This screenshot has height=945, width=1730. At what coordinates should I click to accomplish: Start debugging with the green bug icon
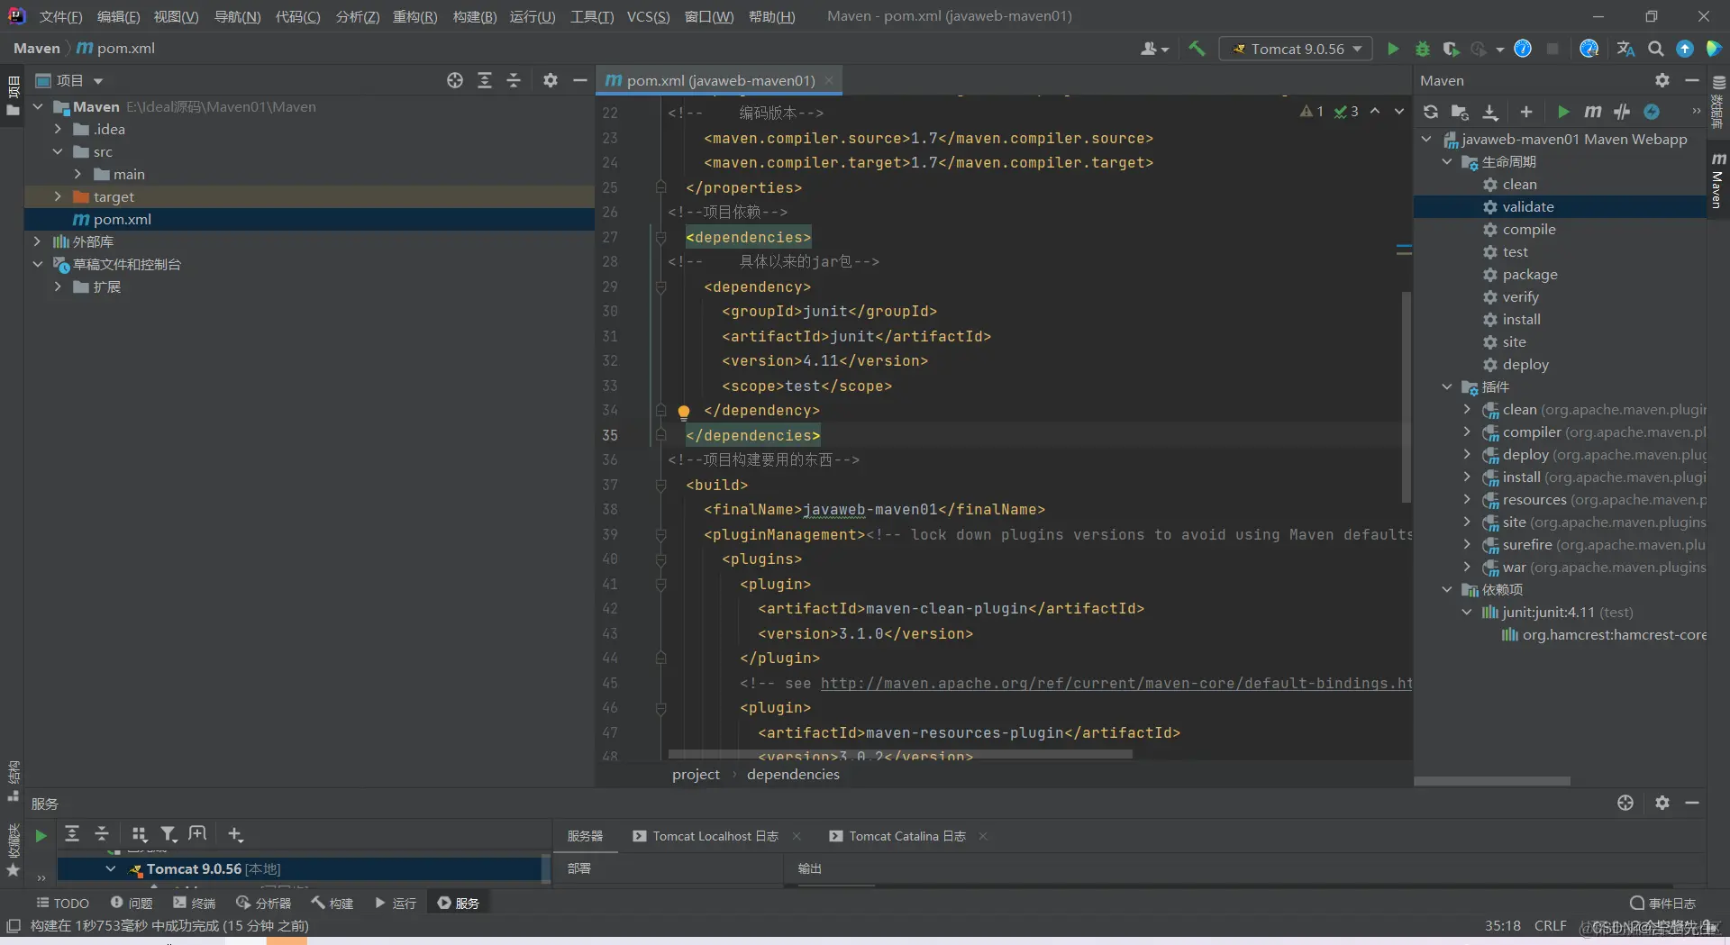click(1423, 49)
